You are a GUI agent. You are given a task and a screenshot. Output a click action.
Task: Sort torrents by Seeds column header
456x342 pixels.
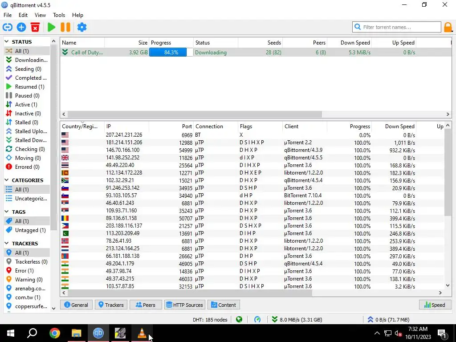point(260,43)
